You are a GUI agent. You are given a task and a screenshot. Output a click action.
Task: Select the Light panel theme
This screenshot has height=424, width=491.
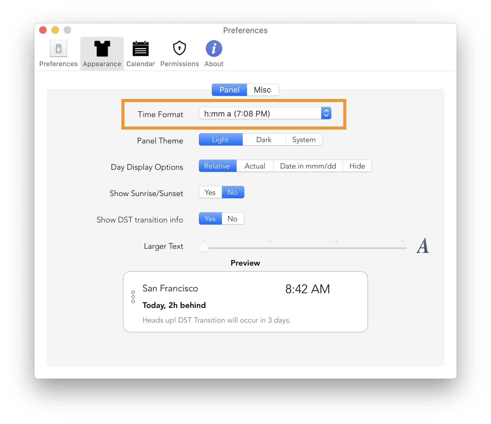tap(221, 140)
